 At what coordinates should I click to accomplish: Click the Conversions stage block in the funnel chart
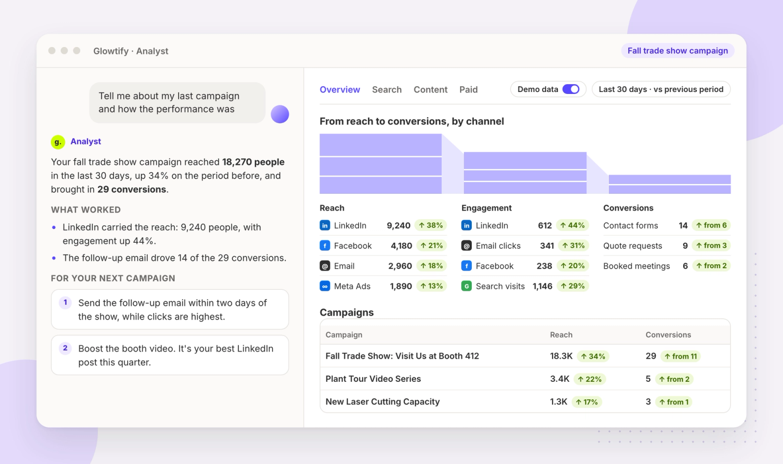tap(669, 184)
